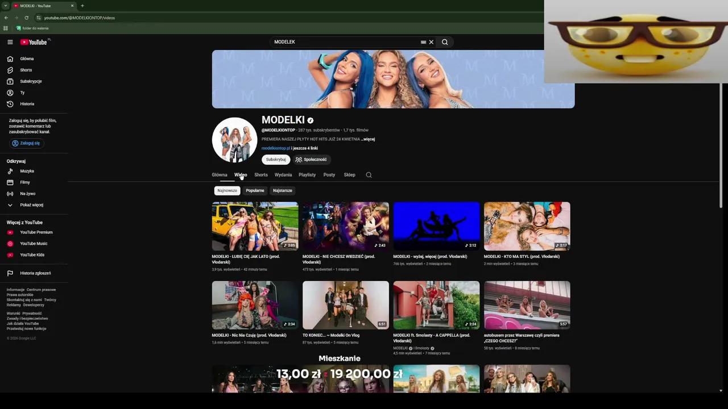The height and width of the screenshot is (409, 728).
Task: Open 'wyżej, więcej' video thumbnail
Action: click(436, 226)
